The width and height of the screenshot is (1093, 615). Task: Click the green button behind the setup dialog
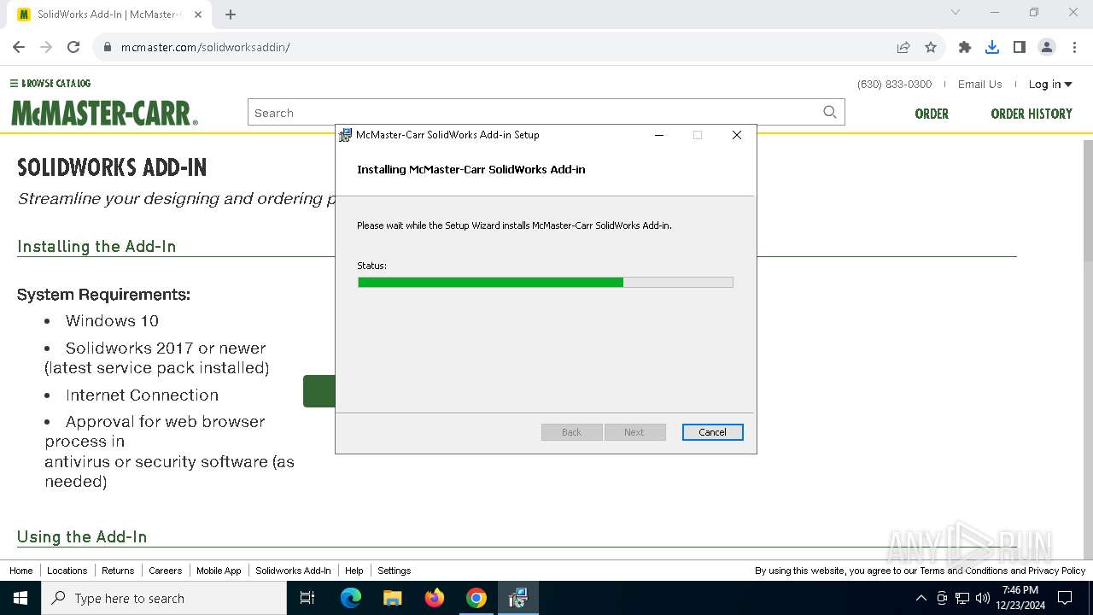319,391
